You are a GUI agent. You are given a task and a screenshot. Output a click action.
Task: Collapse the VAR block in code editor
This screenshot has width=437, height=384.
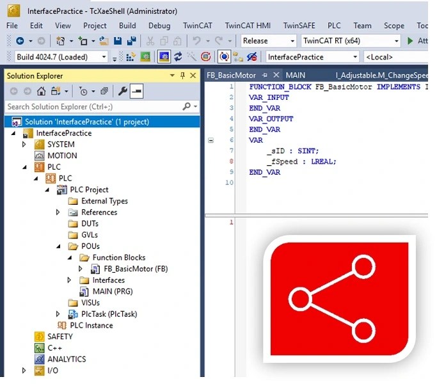(211, 140)
